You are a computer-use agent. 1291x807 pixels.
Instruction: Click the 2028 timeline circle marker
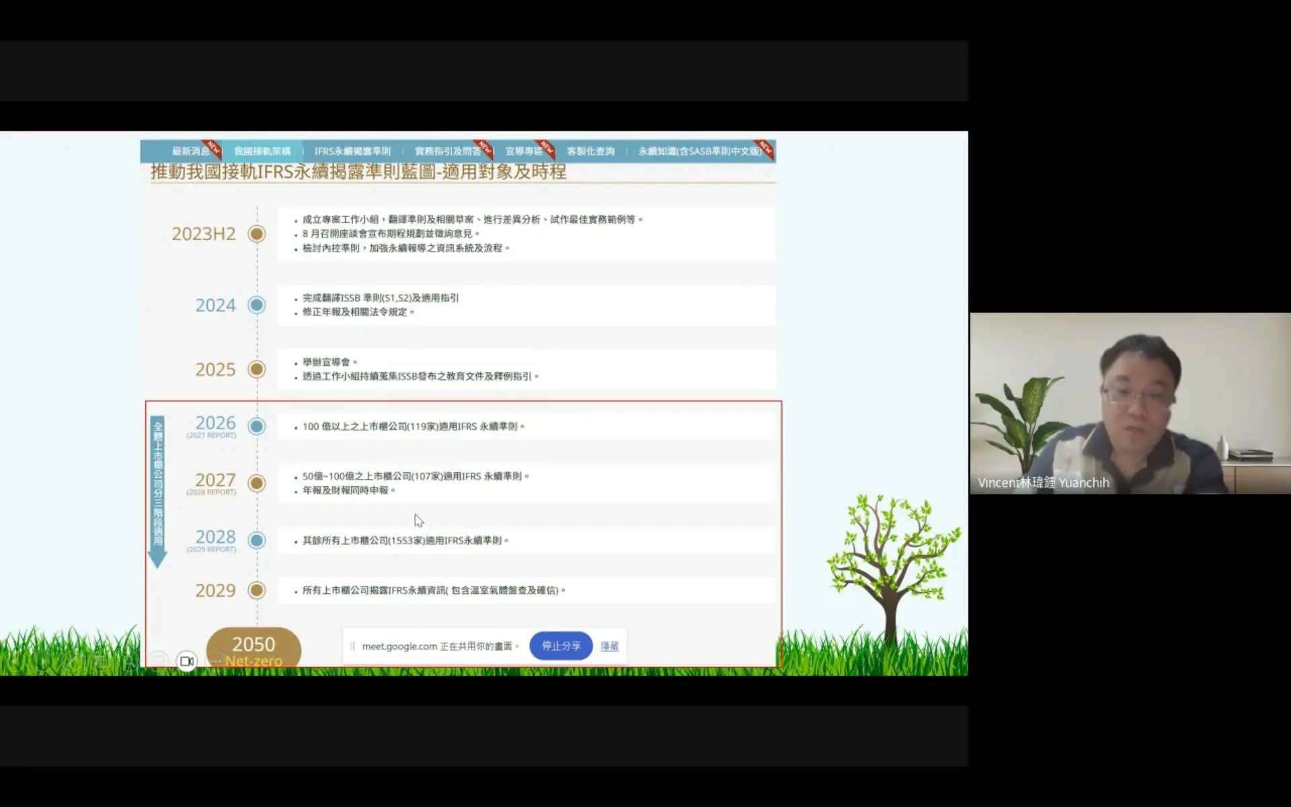(256, 541)
